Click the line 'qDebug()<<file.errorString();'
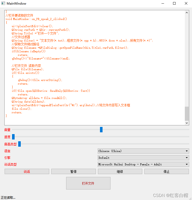Viewport: 192px width, 200px height. [40, 80]
